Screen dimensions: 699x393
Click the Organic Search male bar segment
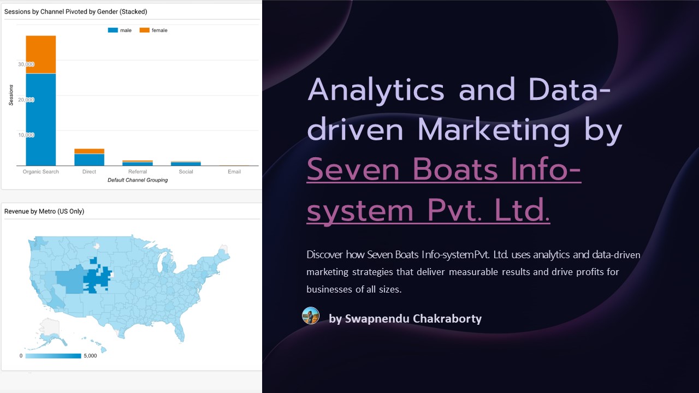click(x=40, y=119)
